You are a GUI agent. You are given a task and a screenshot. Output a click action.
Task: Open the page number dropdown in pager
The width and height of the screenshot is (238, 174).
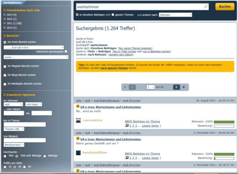(150, 87)
